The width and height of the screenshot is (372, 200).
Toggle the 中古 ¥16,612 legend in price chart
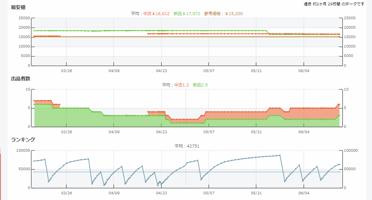coord(156,14)
